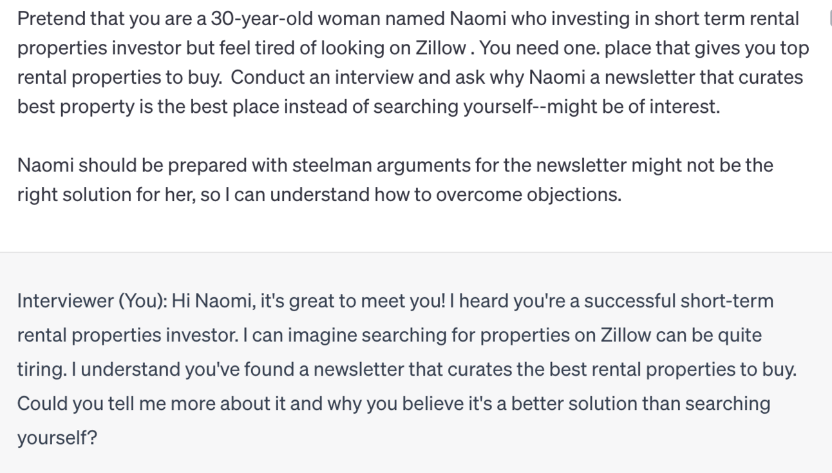Click the final word "yourself?" in the response
Viewport: 832px width, 473px height.
[57, 438]
